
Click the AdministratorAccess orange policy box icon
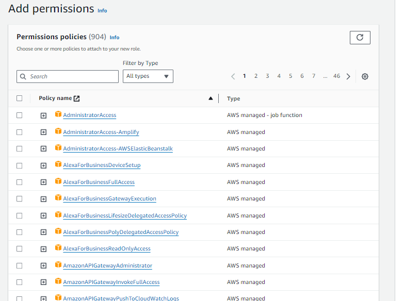(58, 115)
